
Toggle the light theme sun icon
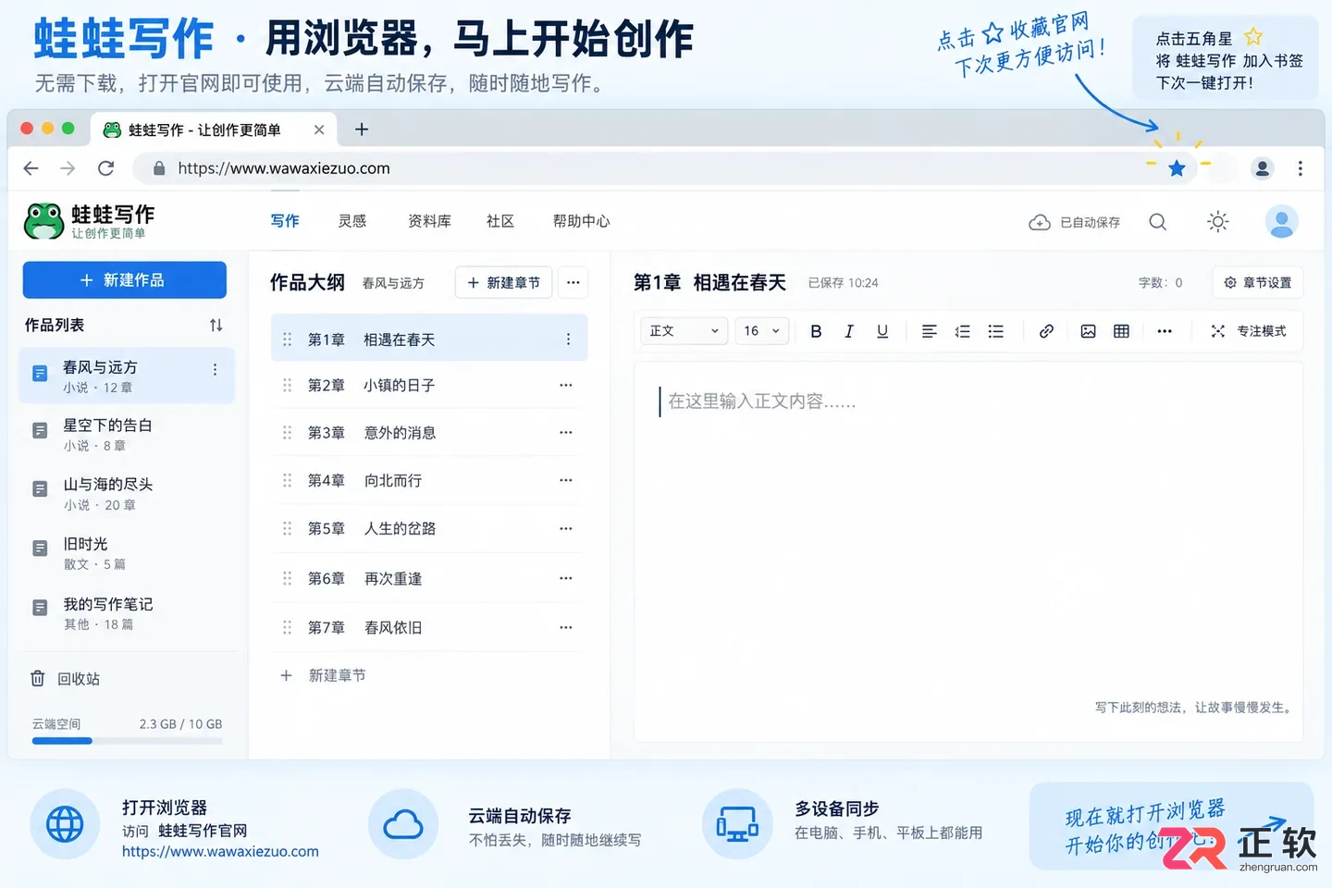(x=1218, y=222)
